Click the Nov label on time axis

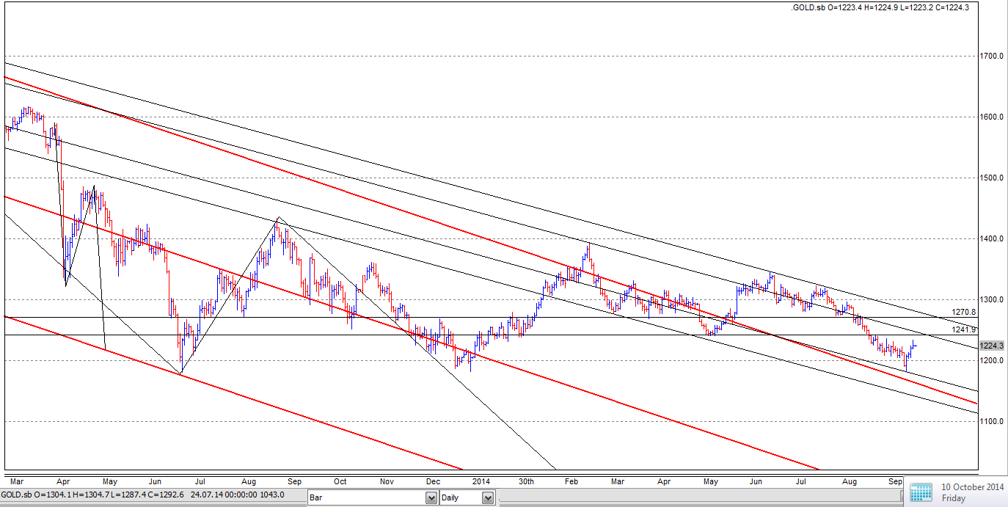pos(387,481)
